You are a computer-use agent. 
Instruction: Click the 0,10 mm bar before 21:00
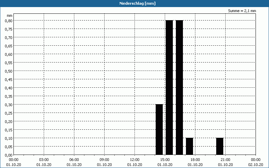coord(220,146)
